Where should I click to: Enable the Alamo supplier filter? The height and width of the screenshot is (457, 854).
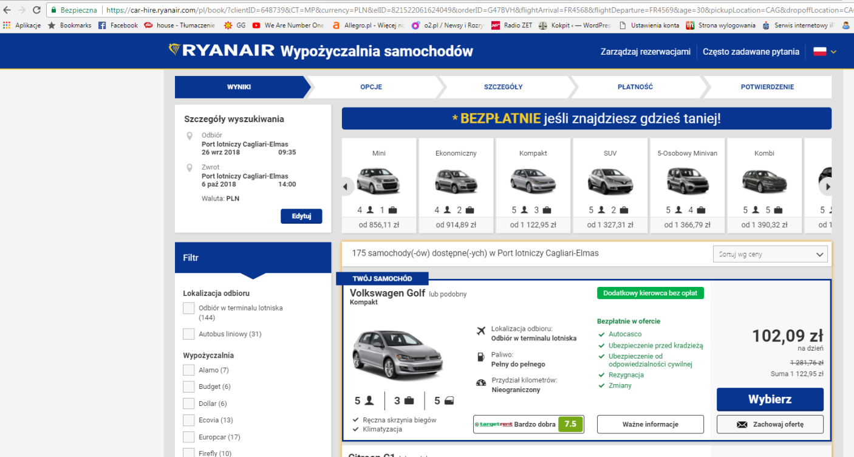pyautogui.click(x=189, y=370)
